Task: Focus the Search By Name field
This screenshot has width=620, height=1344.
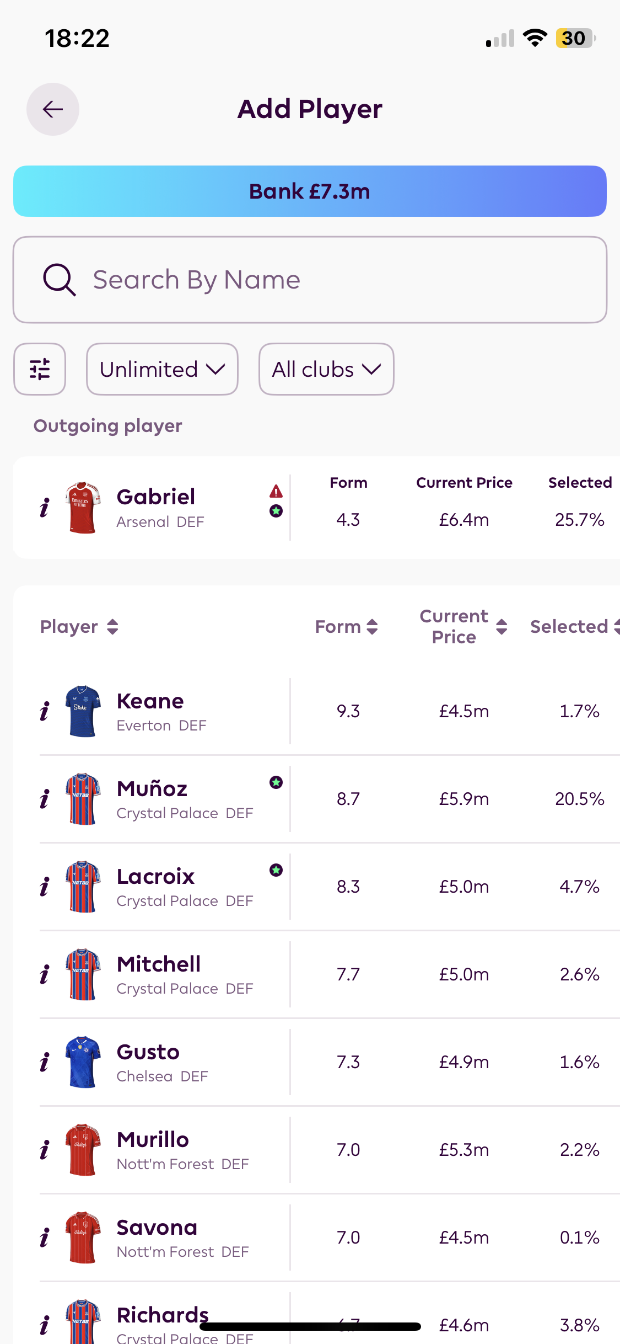Action: pyautogui.click(x=331, y=280)
